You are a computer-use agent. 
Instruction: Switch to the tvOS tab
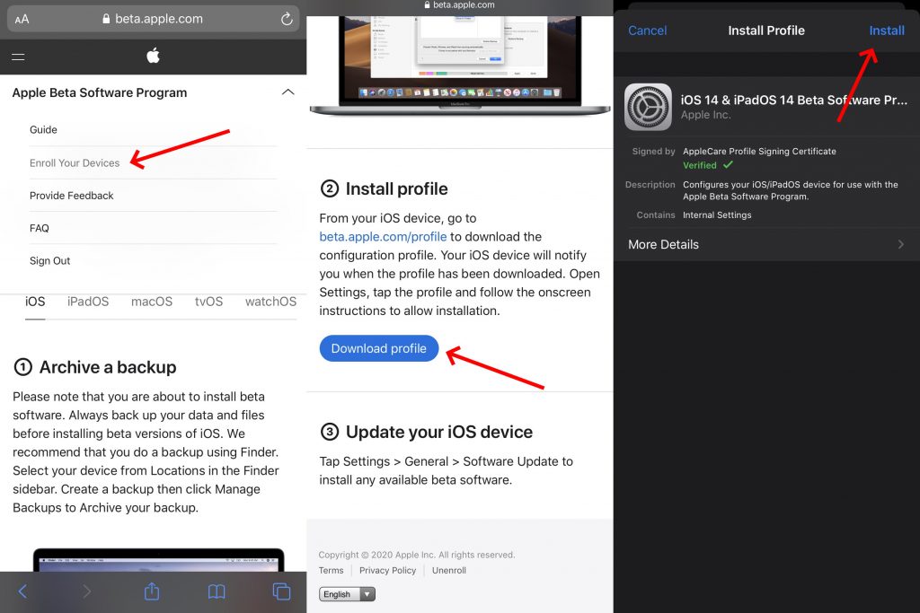point(208,302)
